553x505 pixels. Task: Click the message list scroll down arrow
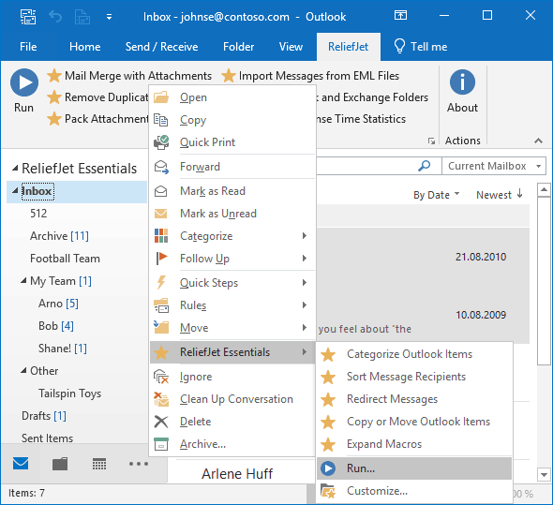tap(544, 474)
